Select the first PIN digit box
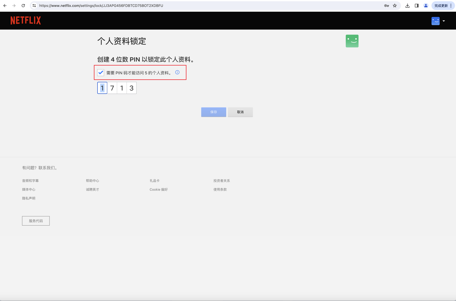This screenshot has width=456, height=301. click(x=102, y=88)
